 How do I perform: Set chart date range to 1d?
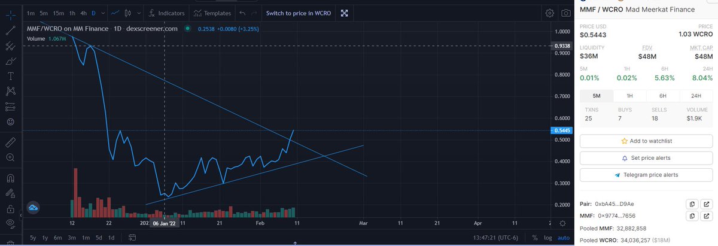click(111, 238)
